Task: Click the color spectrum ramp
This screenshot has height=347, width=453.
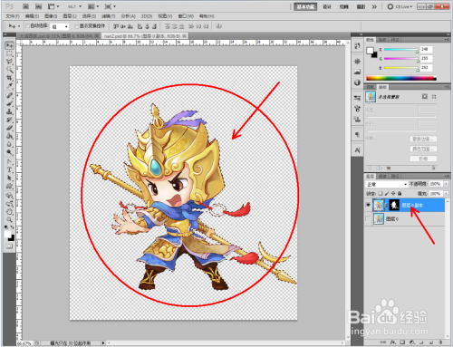Action: (401, 78)
